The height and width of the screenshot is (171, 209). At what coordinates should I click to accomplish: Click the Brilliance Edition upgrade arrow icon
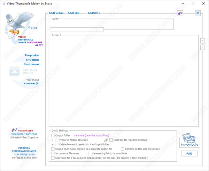click(x=15, y=71)
